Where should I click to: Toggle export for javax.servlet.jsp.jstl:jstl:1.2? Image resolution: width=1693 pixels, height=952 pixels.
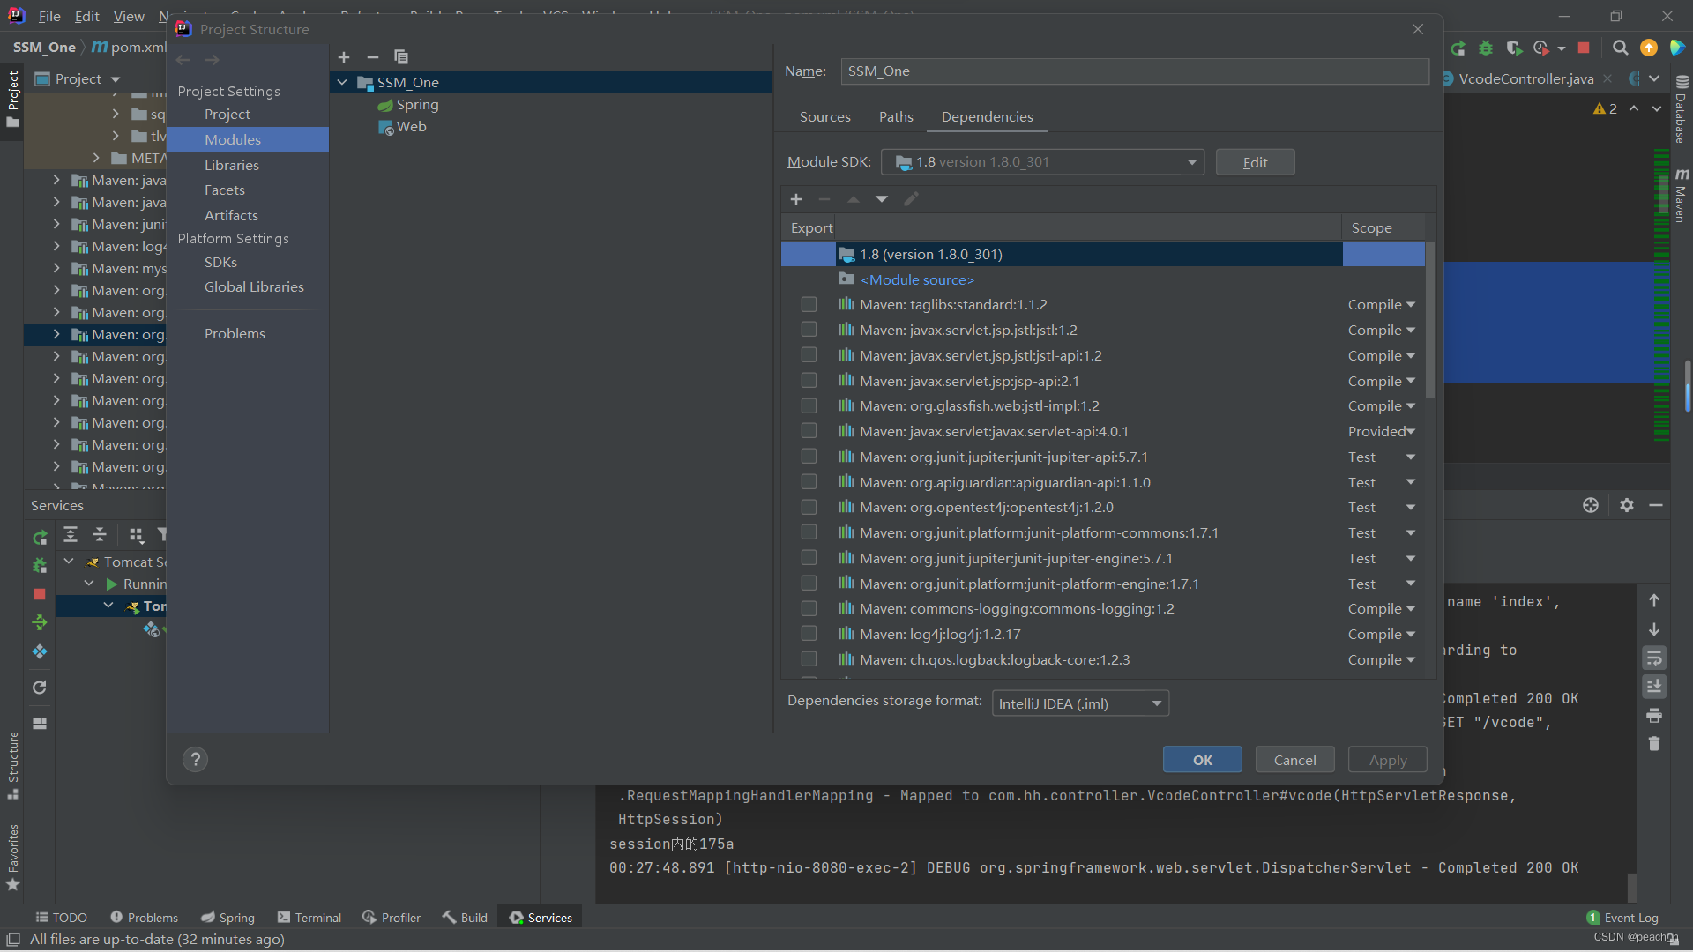coord(809,329)
